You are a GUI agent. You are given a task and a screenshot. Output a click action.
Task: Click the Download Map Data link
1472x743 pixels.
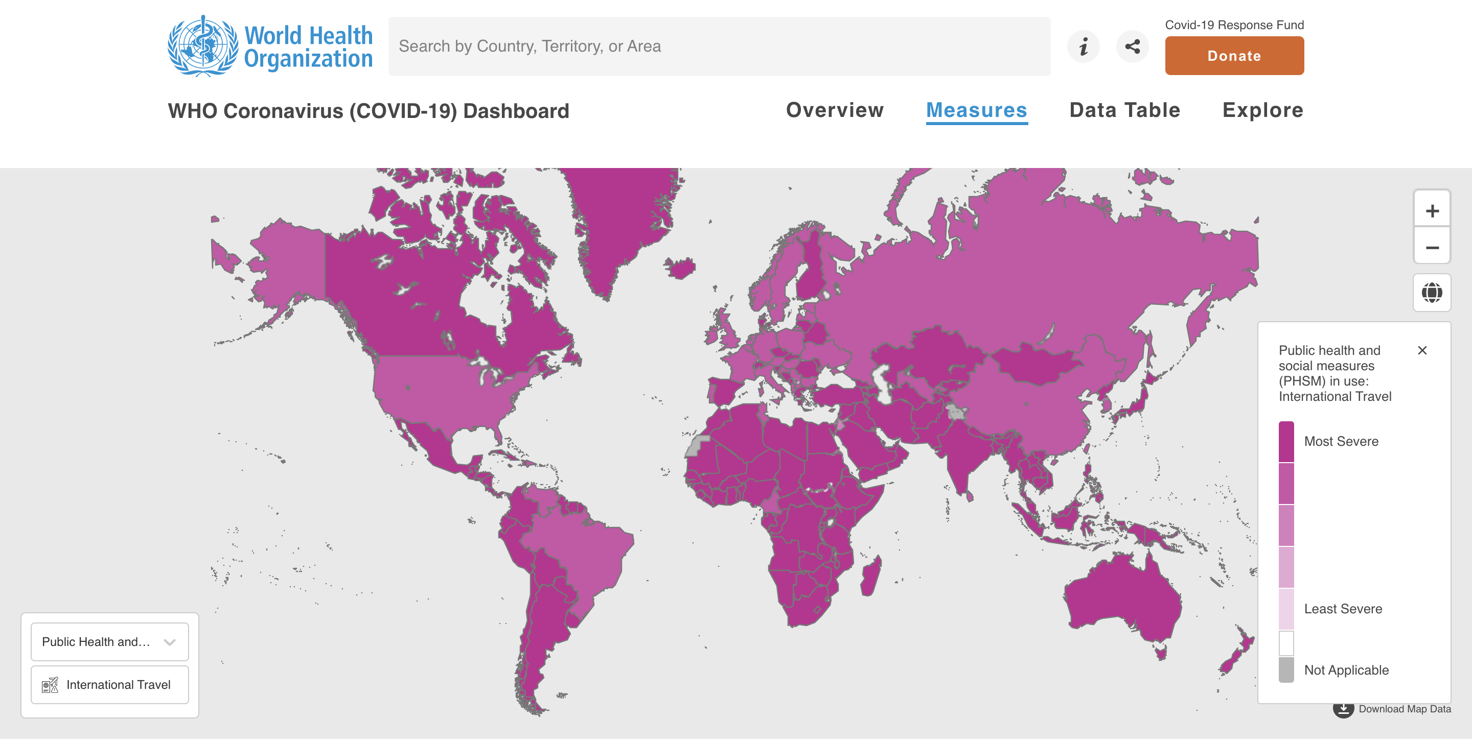(1404, 709)
